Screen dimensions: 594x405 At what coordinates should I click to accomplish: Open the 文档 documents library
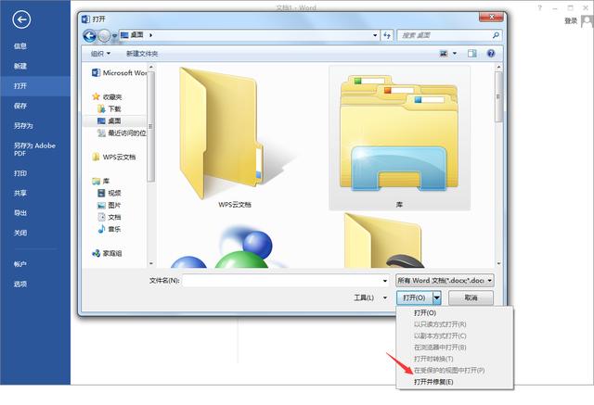110,218
